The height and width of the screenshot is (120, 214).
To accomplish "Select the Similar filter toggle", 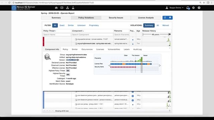I will (71, 25).
